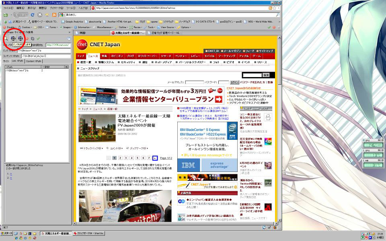Click the highlighted next-page arrow in pagination
This screenshot has width=386, height=241.
(x=155, y=158)
